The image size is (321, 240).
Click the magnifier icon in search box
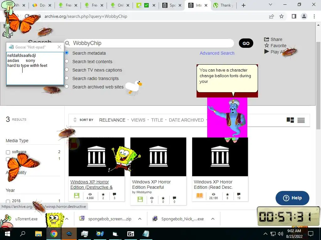[x=68, y=43]
